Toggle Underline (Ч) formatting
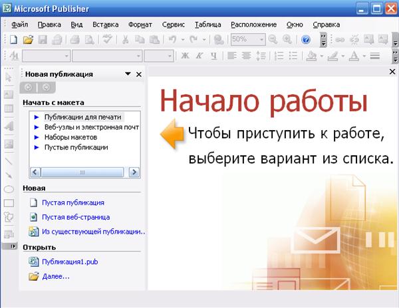This screenshot has height=308, width=399. click(214, 55)
